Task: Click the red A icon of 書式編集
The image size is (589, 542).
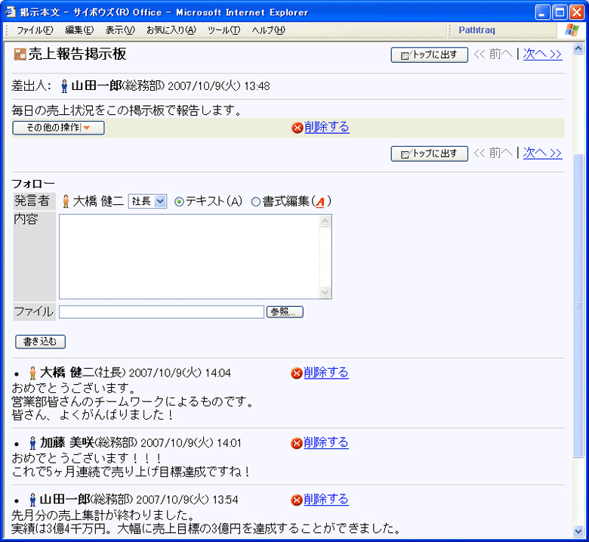Action: (320, 202)
